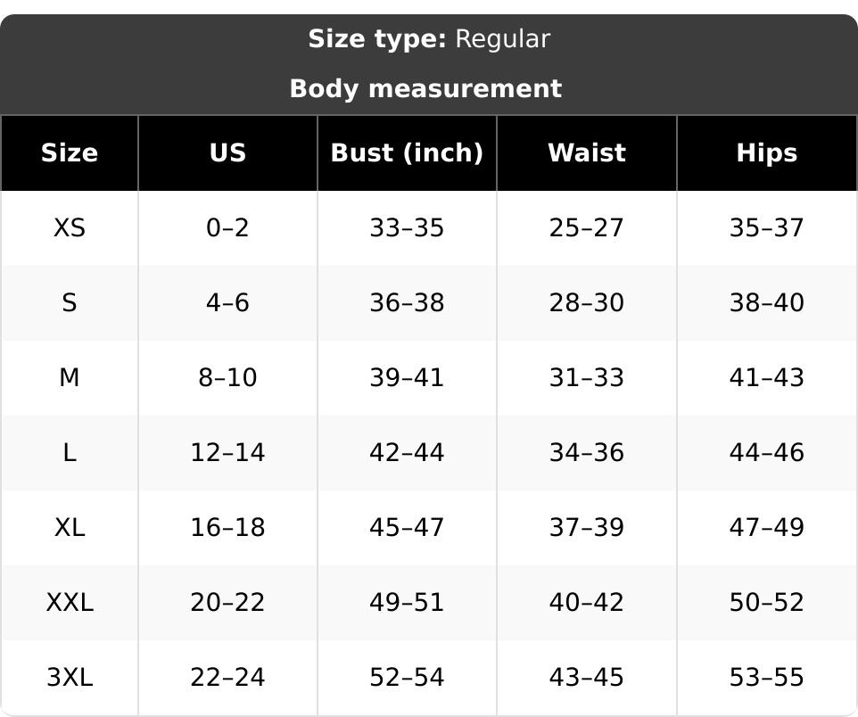Select bust value 42–44
This screenshot has height=717, width=858.
coord(407,453)
